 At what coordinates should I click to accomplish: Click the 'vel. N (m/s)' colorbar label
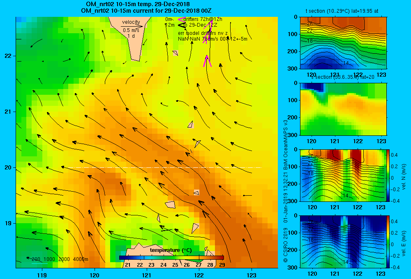pyautogui.click(x=404, y=177)
